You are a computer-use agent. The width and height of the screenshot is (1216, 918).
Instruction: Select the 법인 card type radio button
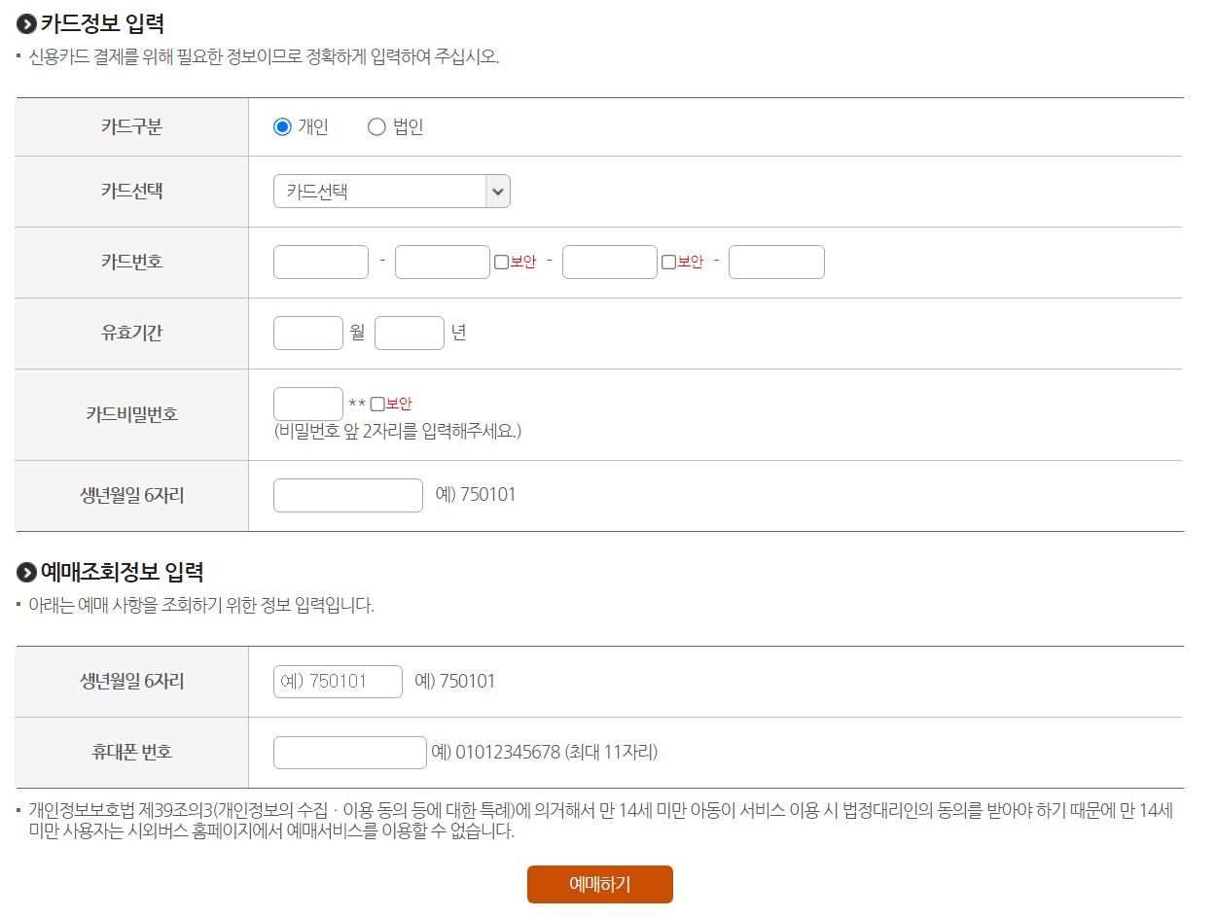pos(376,126)
